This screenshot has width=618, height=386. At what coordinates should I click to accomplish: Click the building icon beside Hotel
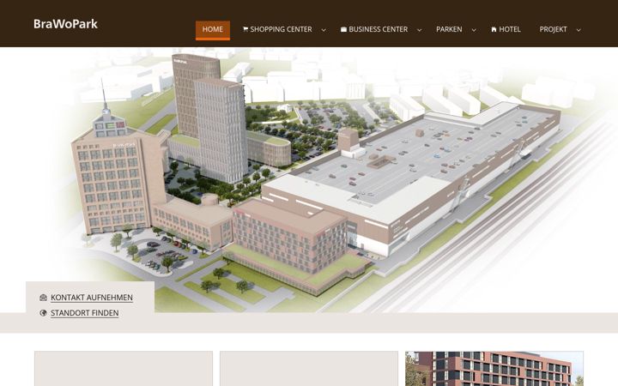(x=494, y=29)
